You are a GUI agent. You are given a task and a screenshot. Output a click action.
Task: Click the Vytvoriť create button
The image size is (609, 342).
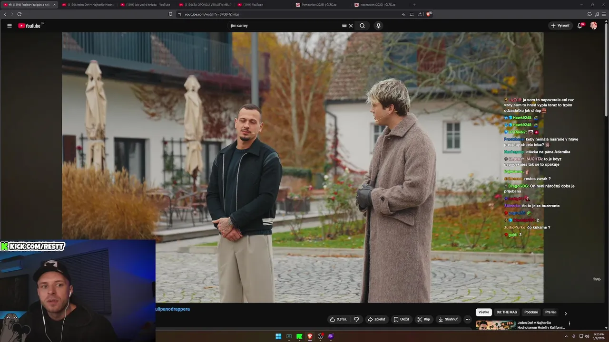[x=560, y=26]
